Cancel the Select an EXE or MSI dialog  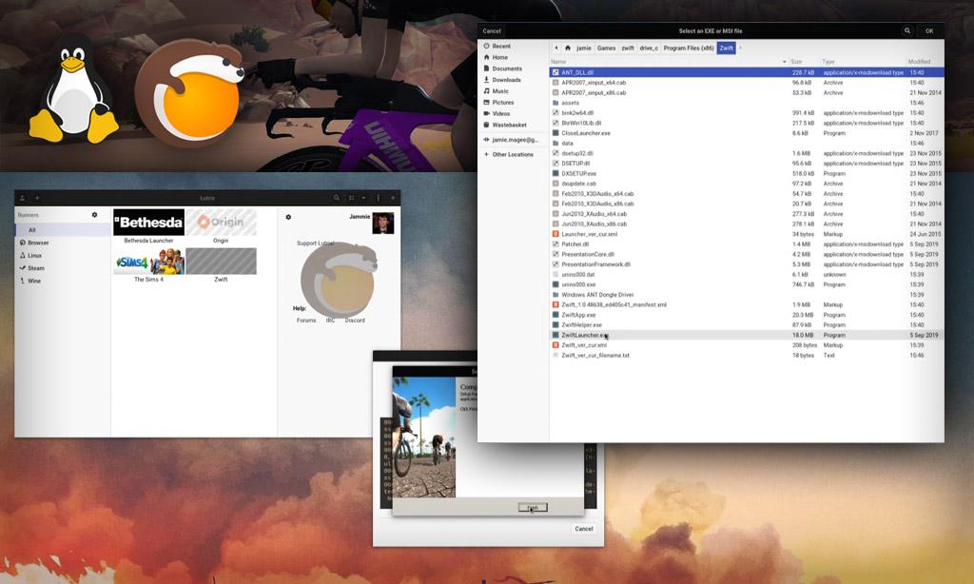pyautogui.click(x=492, y=30)
